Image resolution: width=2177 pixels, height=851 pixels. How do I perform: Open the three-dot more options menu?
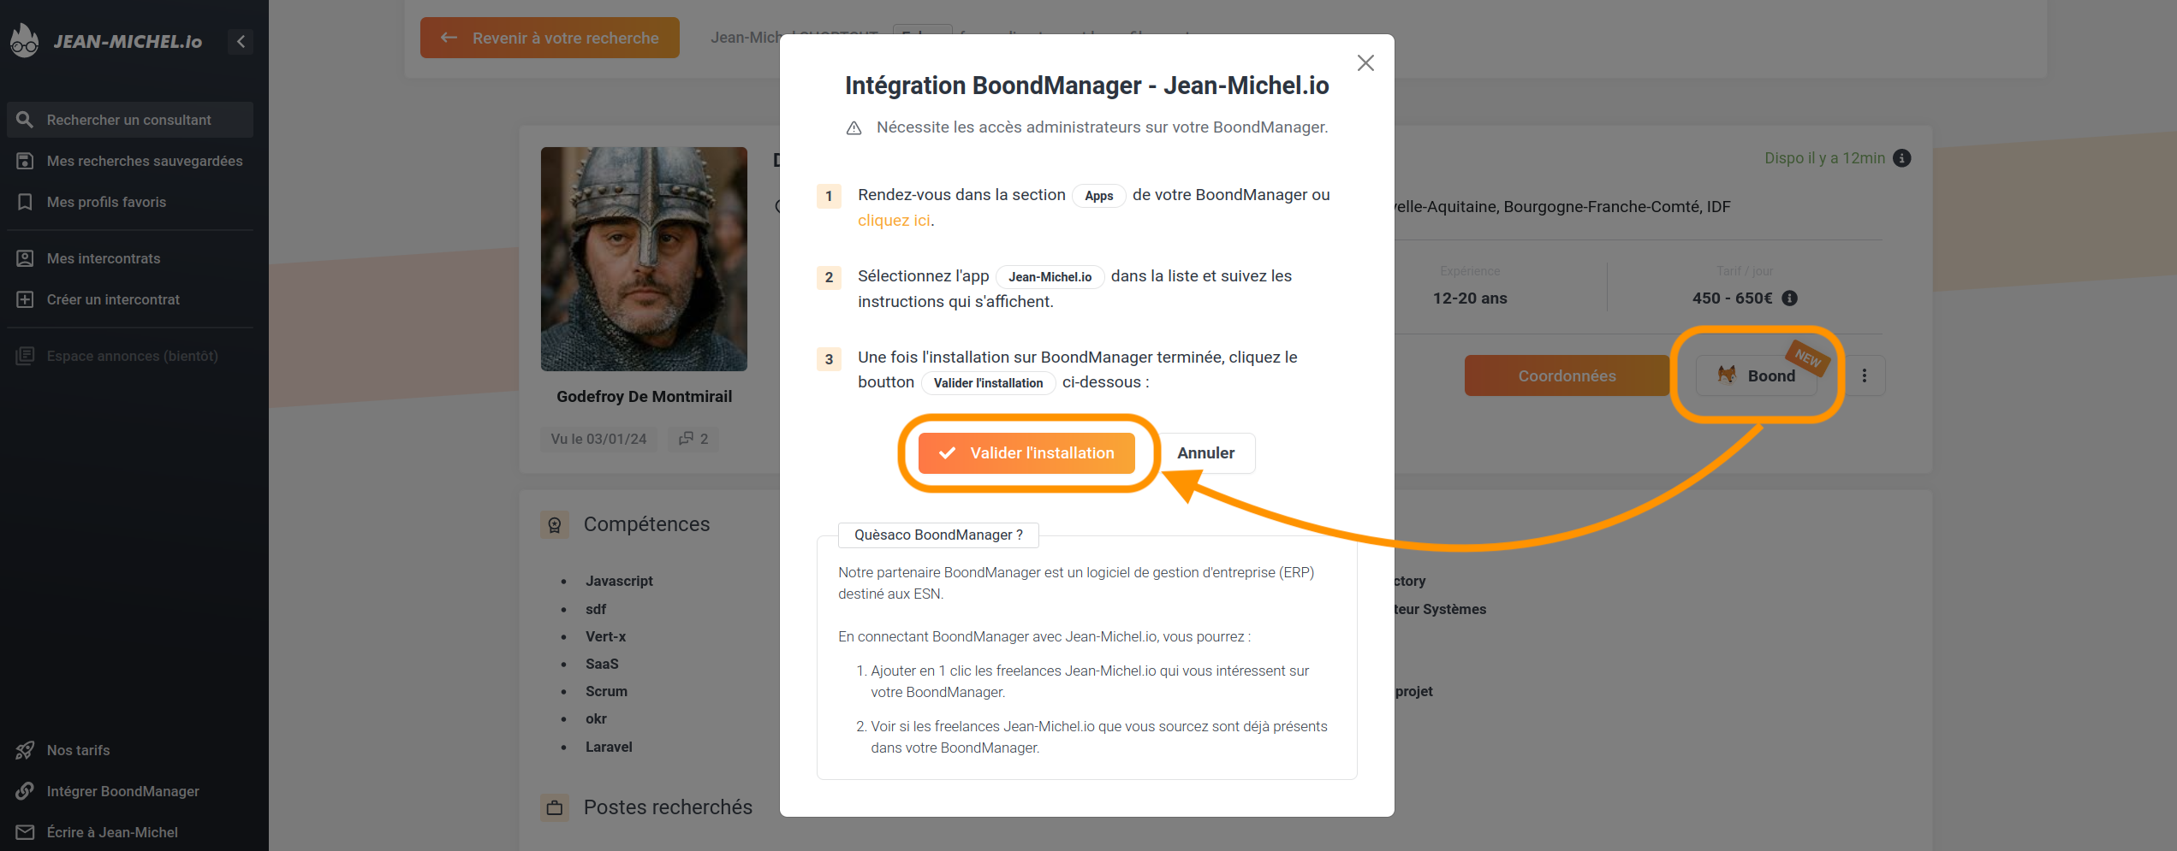click(x=1865, y=375)
